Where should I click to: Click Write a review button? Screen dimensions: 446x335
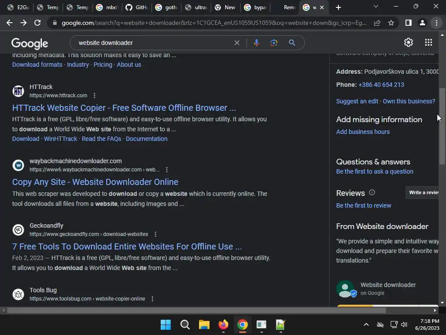422,192
